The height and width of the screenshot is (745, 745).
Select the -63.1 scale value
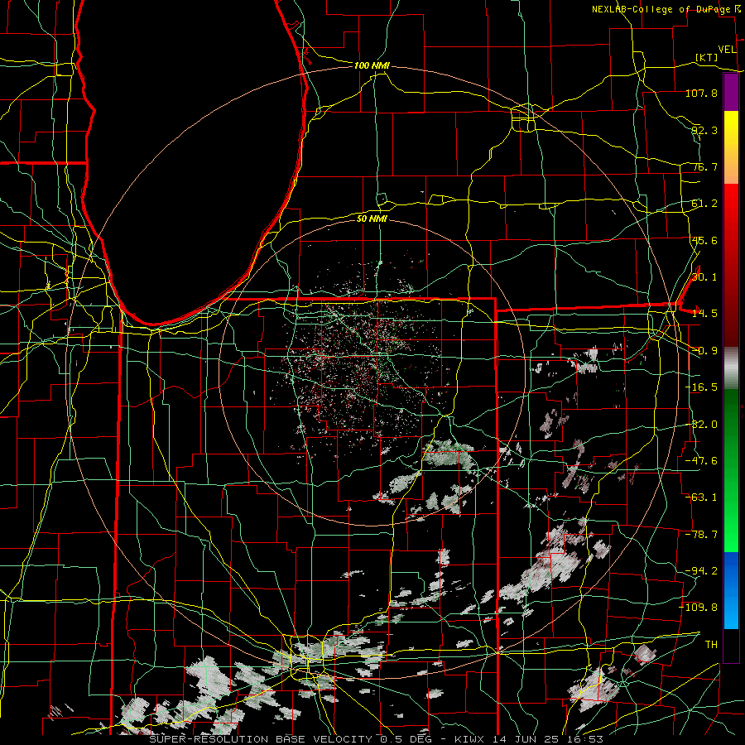pyautogui.click(x=701, y=497)
